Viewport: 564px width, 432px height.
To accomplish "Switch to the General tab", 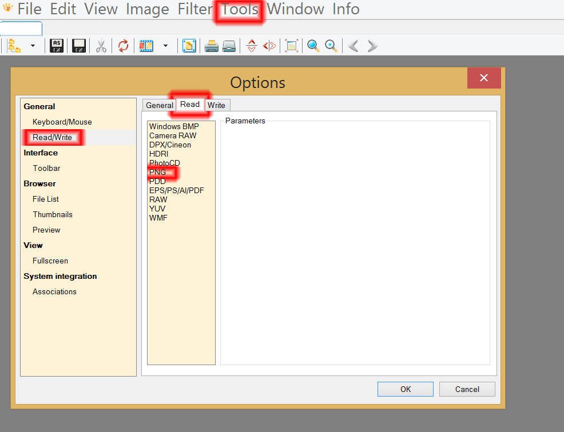I will pyautogui.click(x=160, y=105).
